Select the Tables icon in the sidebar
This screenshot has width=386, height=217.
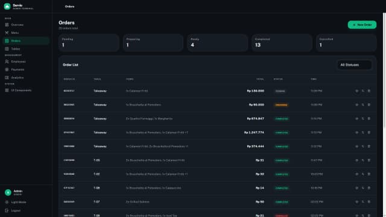point(7,49)
